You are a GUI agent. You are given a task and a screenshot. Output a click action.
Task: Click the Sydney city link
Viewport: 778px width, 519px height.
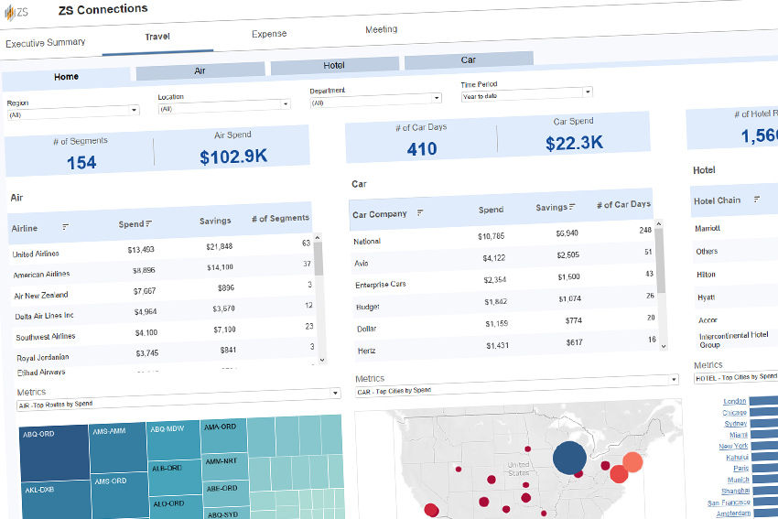point(735,423)
